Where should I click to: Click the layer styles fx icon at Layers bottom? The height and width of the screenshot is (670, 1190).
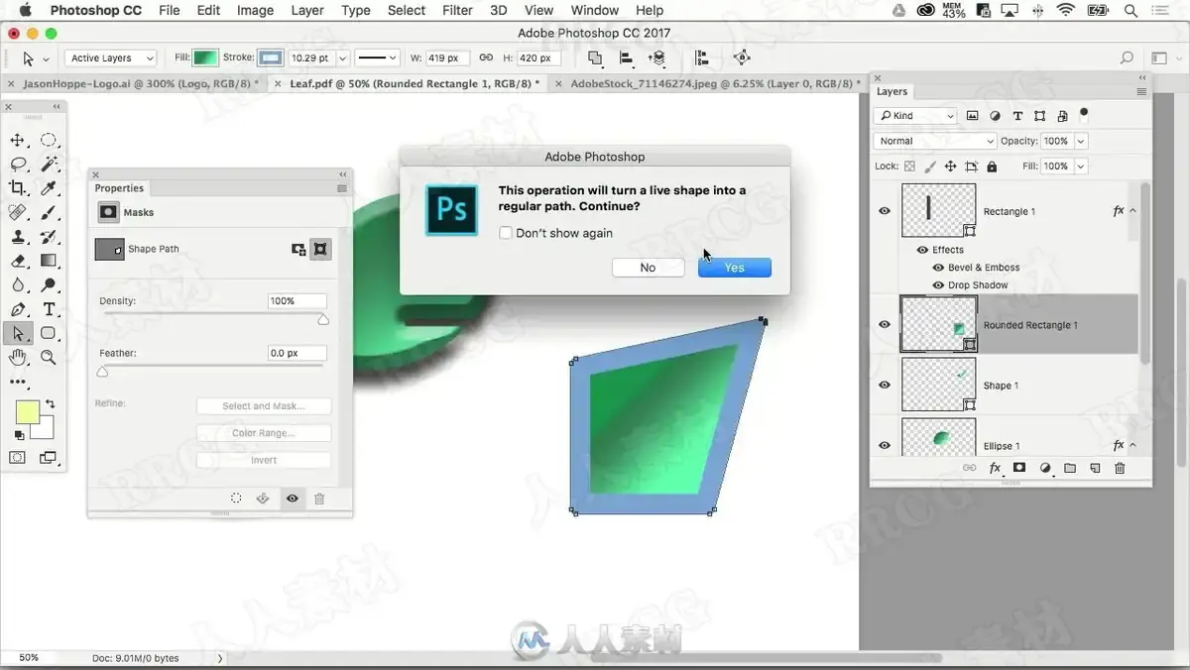995,468
